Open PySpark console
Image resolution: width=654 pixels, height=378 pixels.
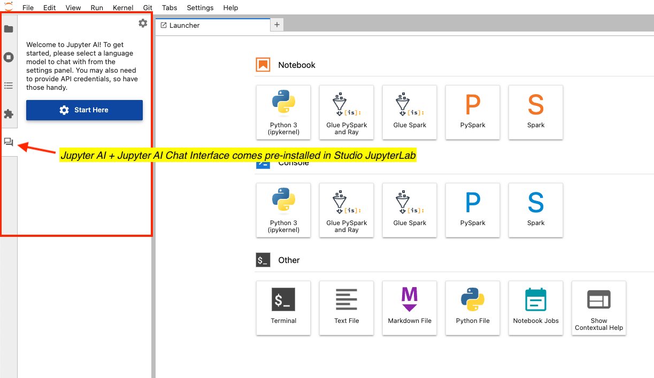point(473,211)
